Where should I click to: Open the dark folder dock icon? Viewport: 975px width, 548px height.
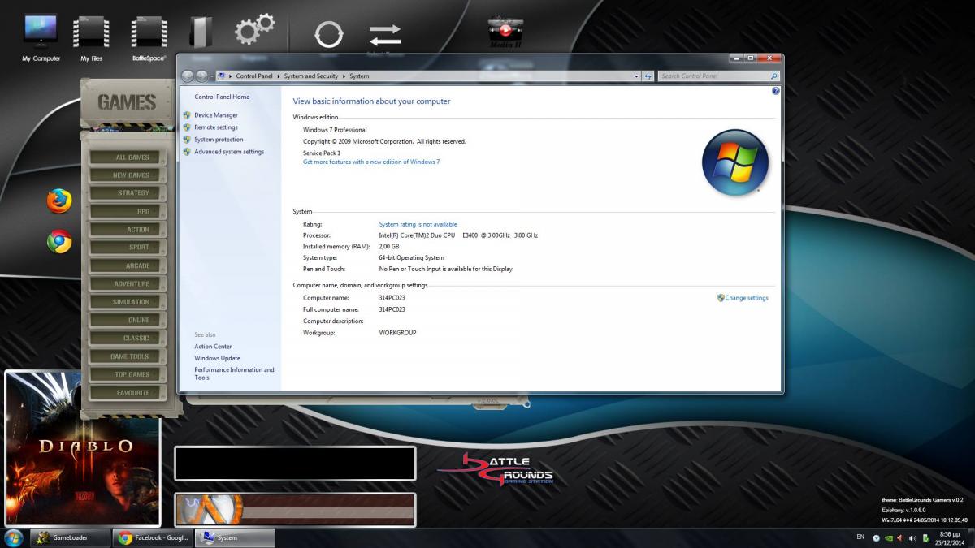click(x=200, y=32)
